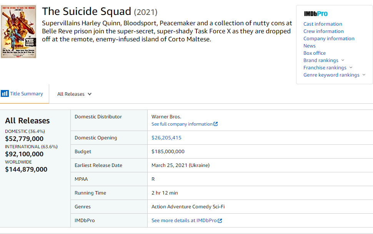Click external link icon beside IMDbPro details
The height and width of the screenshot is (234, 373).
click(220, 221)
